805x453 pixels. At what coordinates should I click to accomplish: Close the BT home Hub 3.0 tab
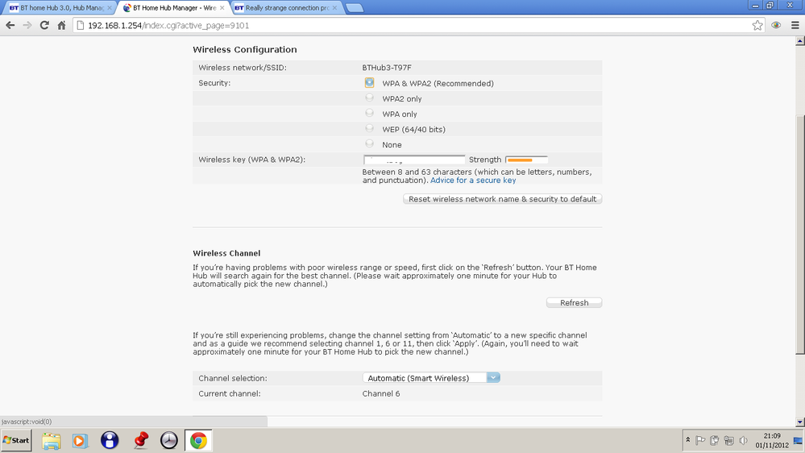click(110, 8)
